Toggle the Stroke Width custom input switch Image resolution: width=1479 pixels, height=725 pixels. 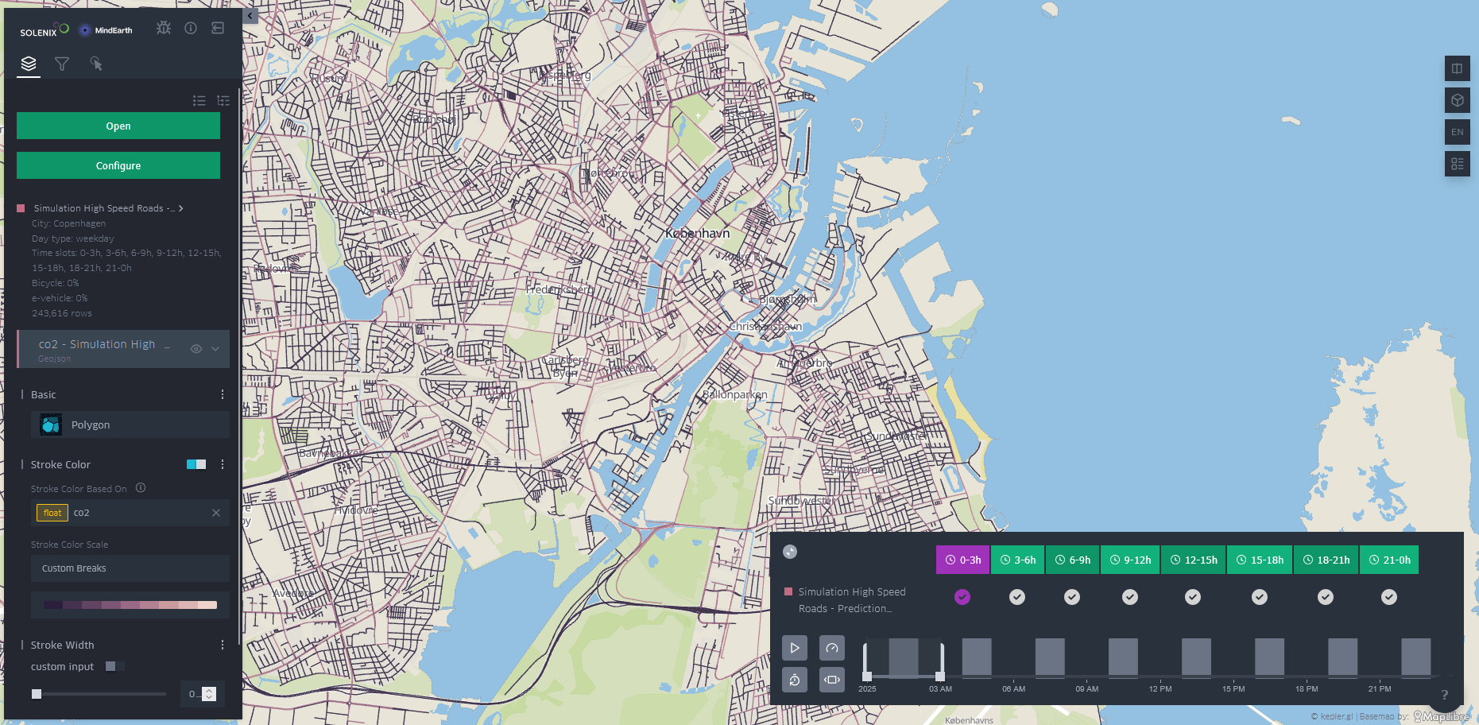point(114,666)
